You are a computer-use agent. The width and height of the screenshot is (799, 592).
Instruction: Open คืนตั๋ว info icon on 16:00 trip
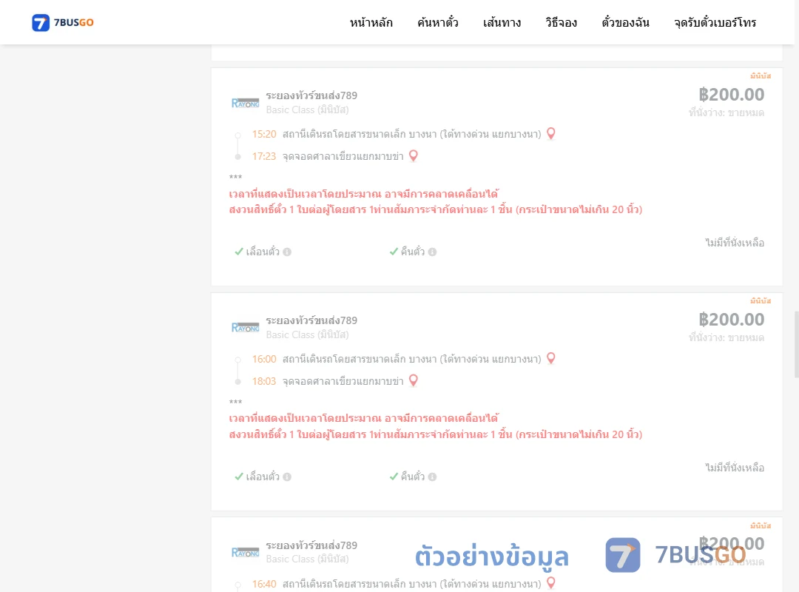[432, 477]
